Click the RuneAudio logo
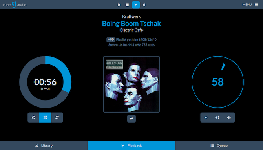 click(15, 5)
